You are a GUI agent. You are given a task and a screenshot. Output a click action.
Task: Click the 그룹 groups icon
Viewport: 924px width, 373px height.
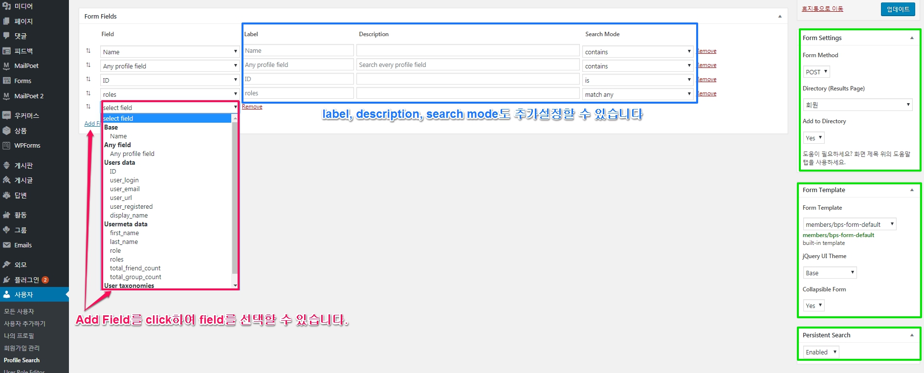6,230
